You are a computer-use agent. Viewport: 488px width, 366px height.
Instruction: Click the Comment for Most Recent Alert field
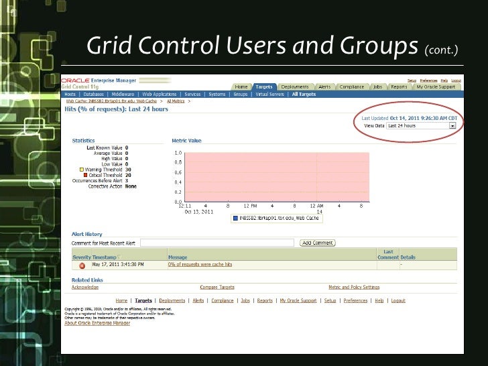pyautogui.click(x=217, y=243)
